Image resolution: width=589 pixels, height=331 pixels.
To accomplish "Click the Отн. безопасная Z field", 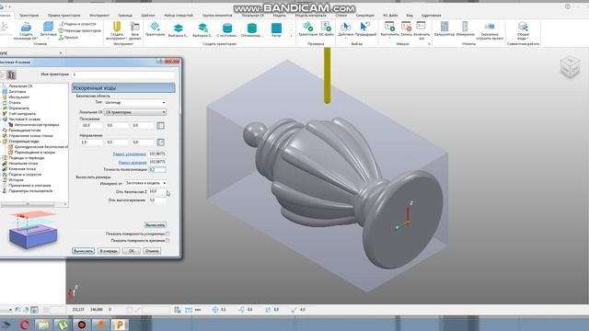I will pos(157,191).
